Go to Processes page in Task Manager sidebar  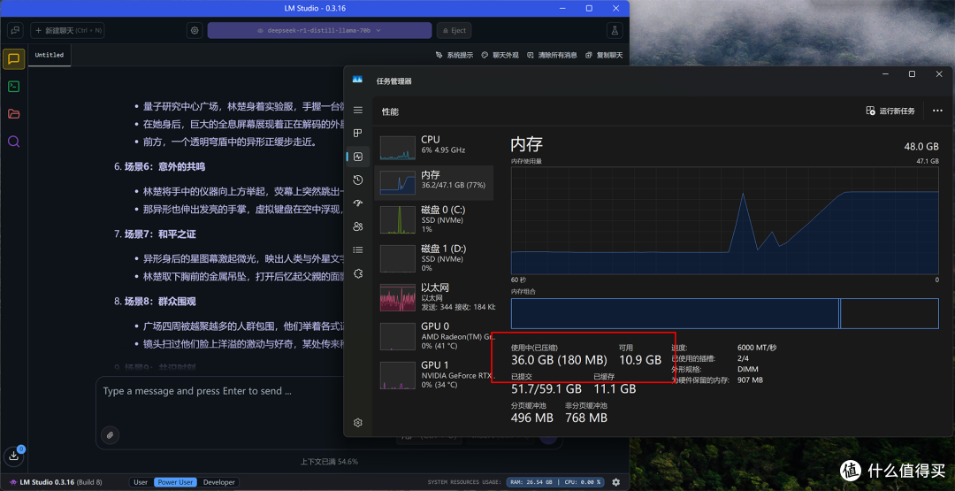coord(357,134)
